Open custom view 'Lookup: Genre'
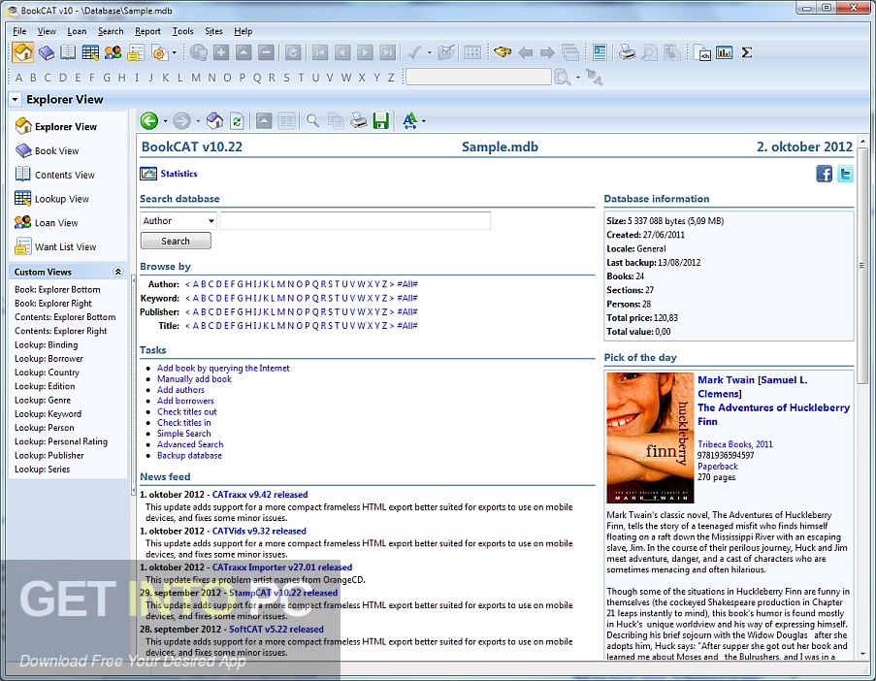876x681 pixels. tap(43, 400)
